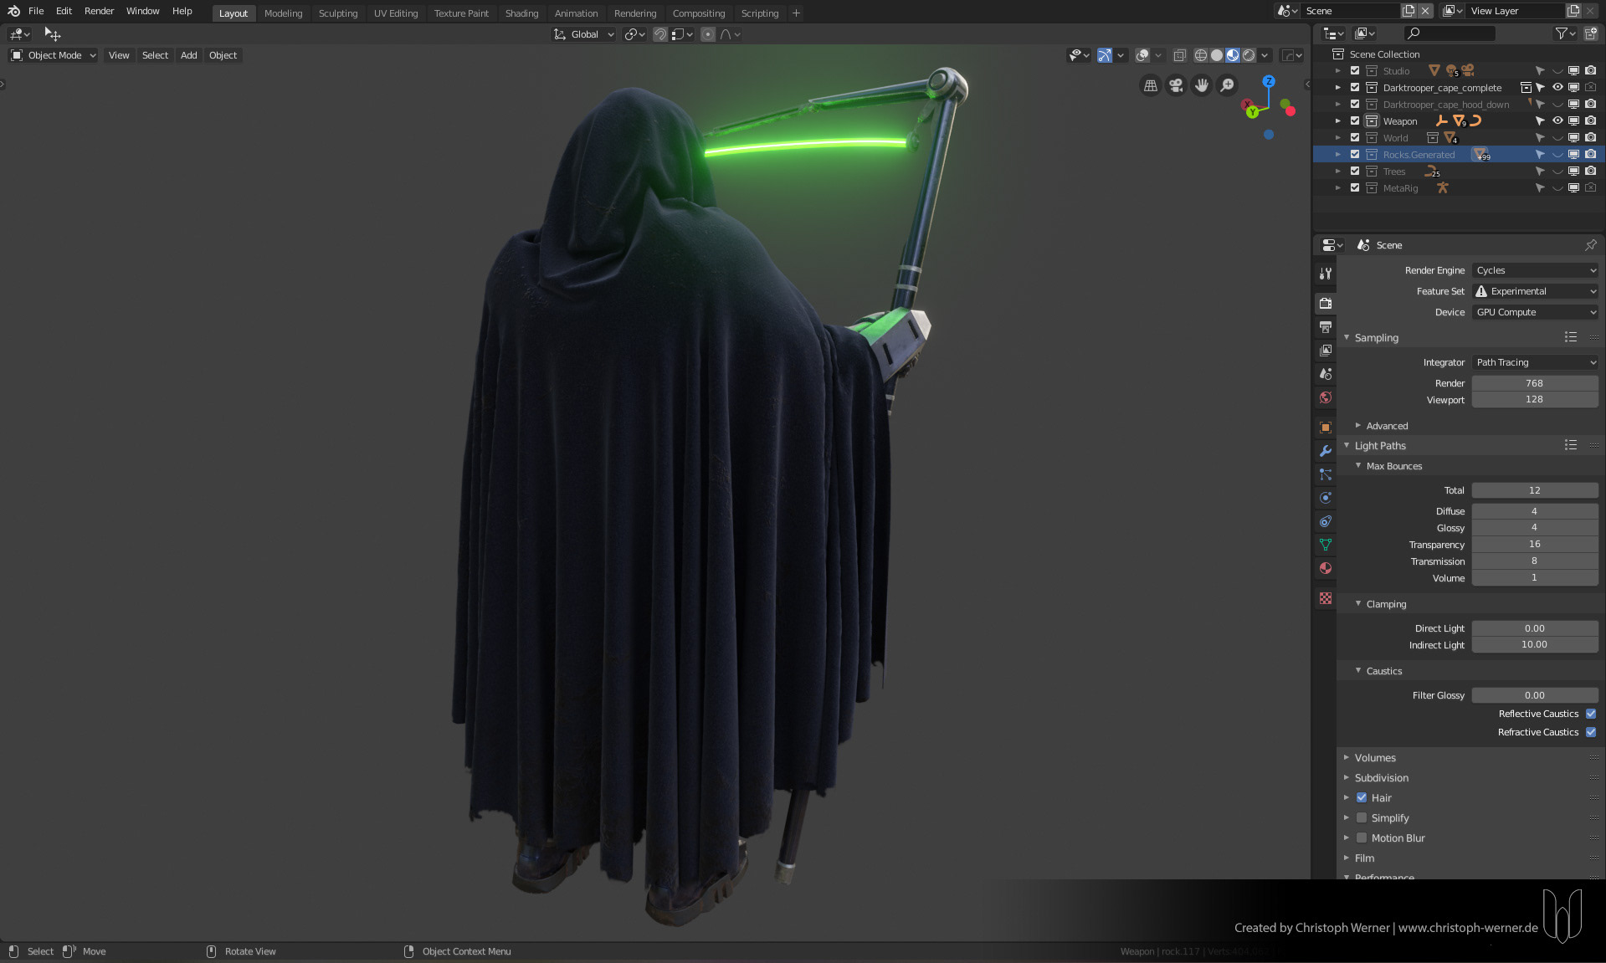Click the pan view hand icon
The image size is (1606, 963).
click(1202, 85)
